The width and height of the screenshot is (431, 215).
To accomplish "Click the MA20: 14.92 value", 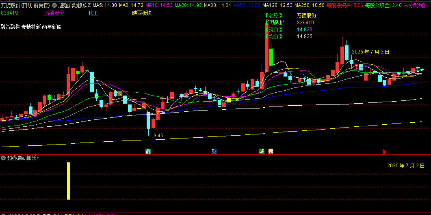I will click(188, 5).
